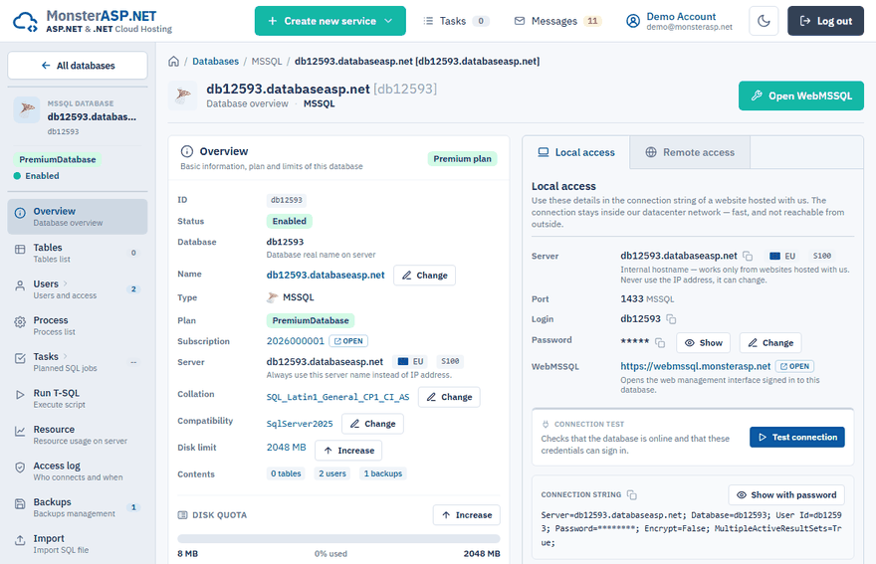Click the Overview info icon in sidebar
This screenshot has width=876, height=564.
20,213
